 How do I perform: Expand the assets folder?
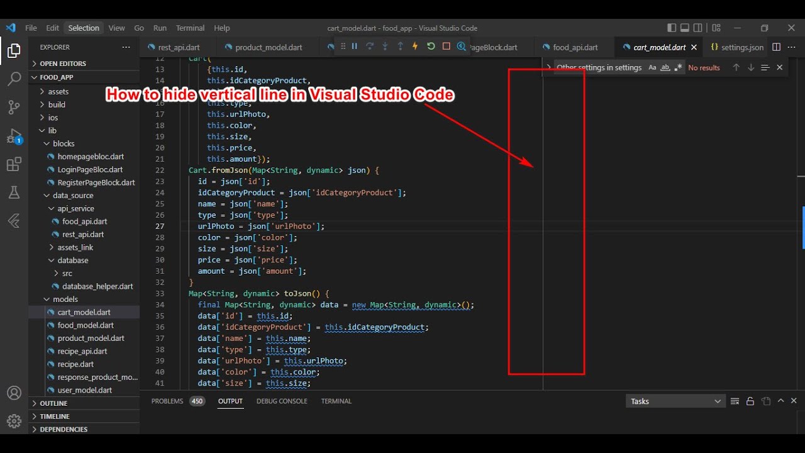[84, 91]
